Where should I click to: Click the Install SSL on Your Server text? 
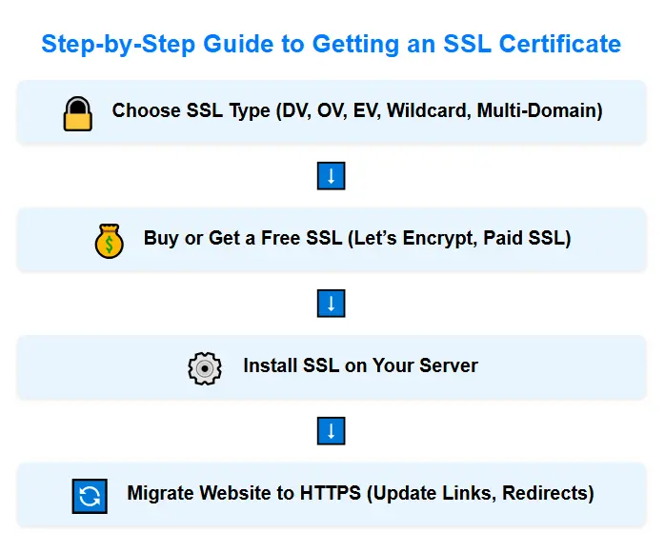pyautogui.click(x=360, y=365)
